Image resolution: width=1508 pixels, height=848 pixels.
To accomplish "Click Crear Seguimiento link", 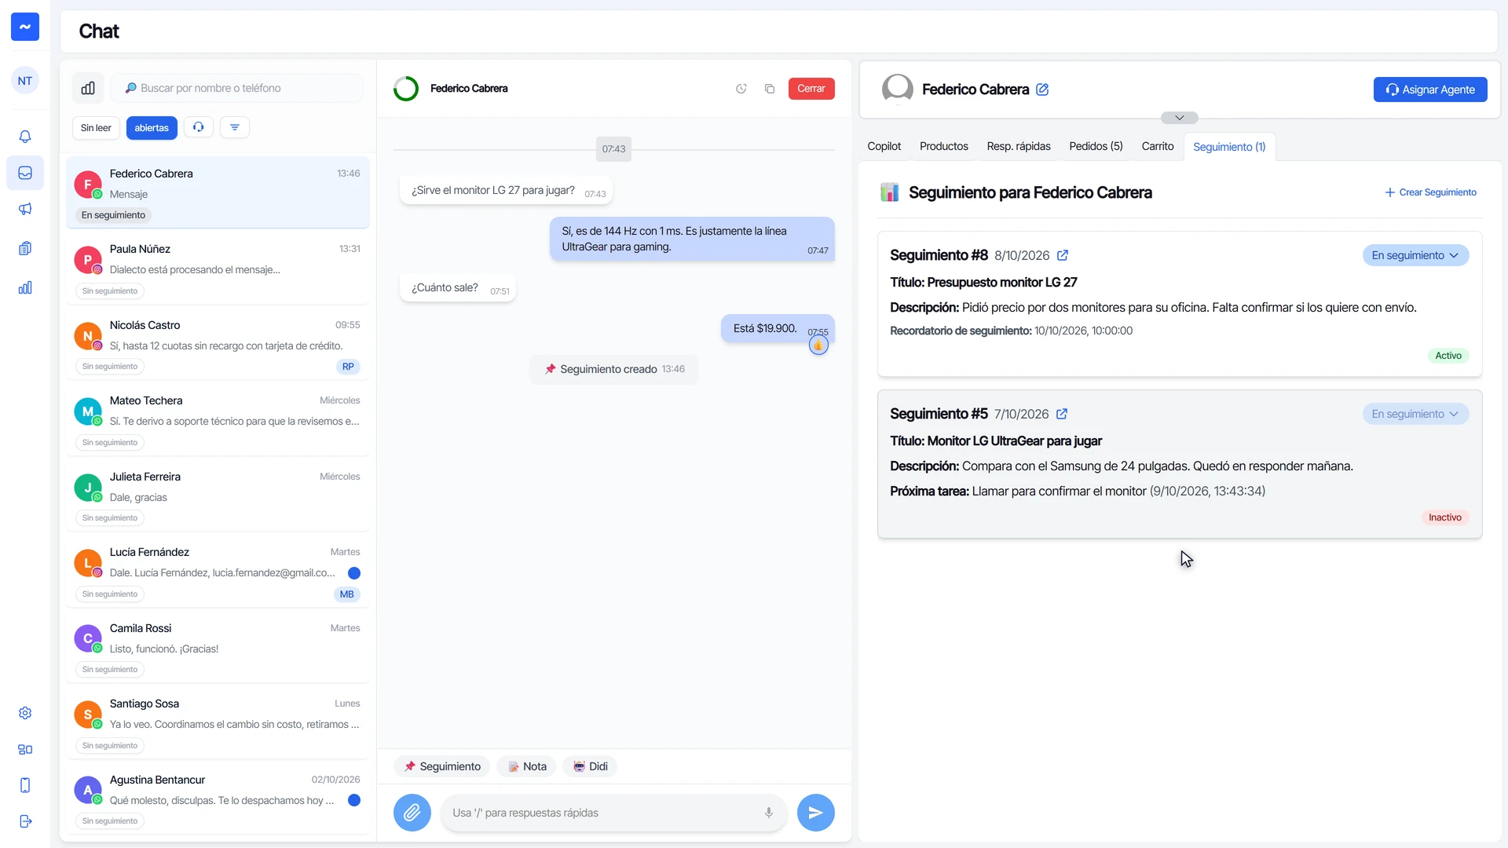I will point(1430,192).
